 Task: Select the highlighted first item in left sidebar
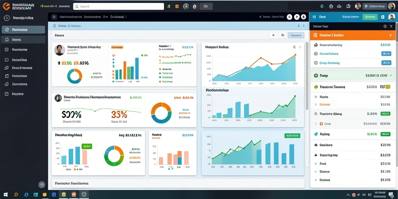pyautogui.click(x=23, y=30)
